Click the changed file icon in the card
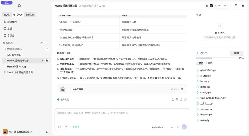The image size is (249, 136). click(x=62, y=89)
